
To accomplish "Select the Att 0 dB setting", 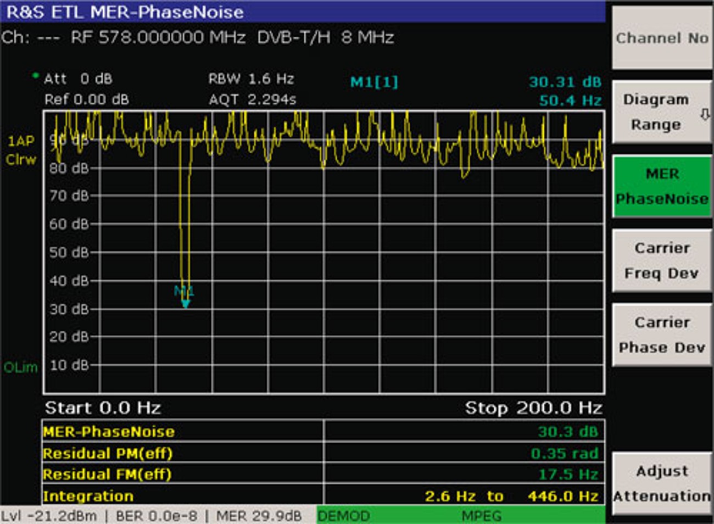I will click(78, 79).
